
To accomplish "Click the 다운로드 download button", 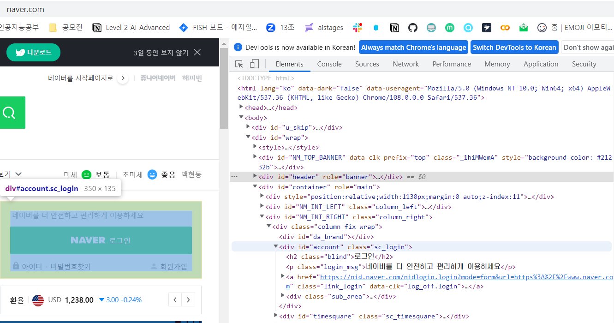I will 32,53.
